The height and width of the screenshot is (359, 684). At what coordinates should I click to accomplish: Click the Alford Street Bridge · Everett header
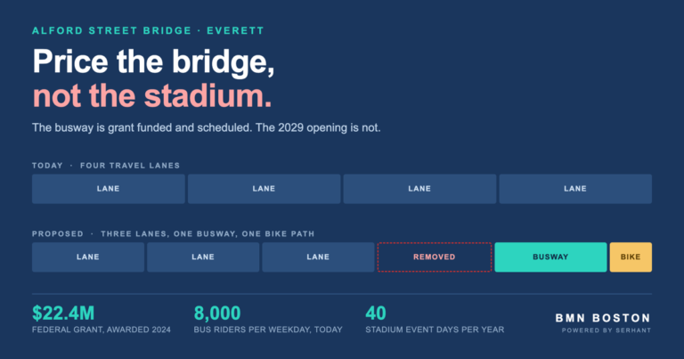pyautogui.click(x=148, y=31)
